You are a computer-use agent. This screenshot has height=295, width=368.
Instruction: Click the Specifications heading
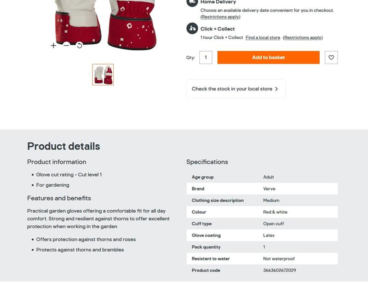click(x=207, y=162)
